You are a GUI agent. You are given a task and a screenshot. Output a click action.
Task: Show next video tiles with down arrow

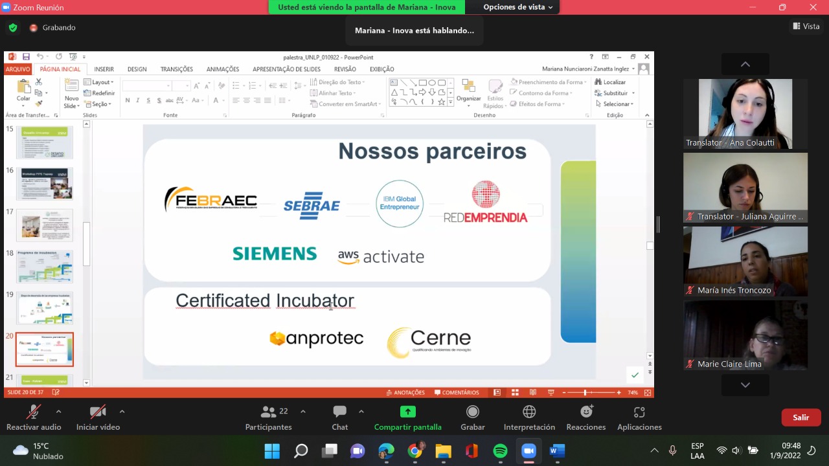point(745,385)
